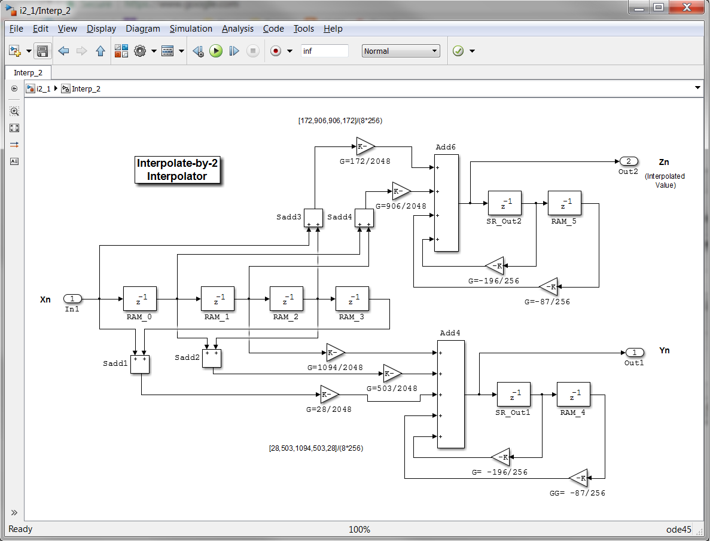Click Fit to View palette icon
Screen dimensions: 710x541
pos(14,128)
